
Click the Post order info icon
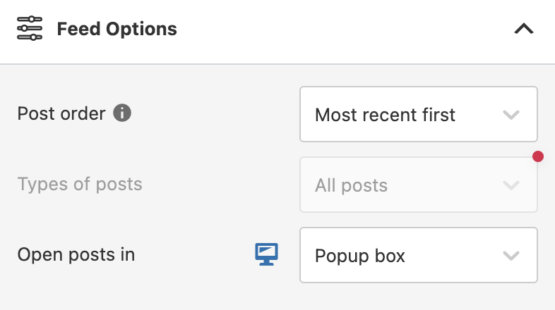[122, 113]
